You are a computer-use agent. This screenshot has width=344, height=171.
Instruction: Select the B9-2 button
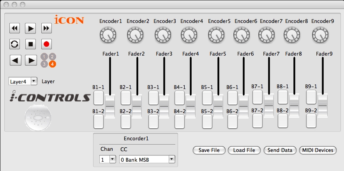[x=311, y=120]
